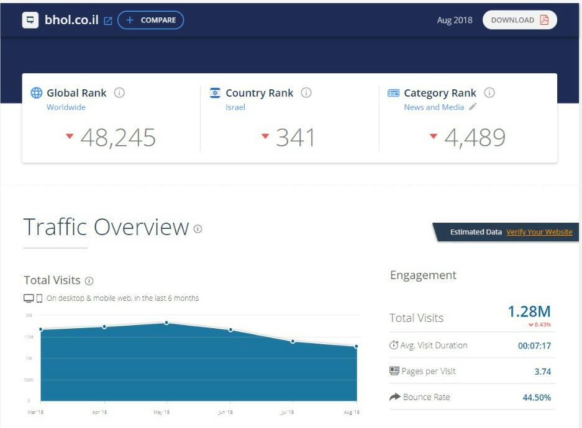
Task: Open the News and Media category link
Action: (434, 107)
